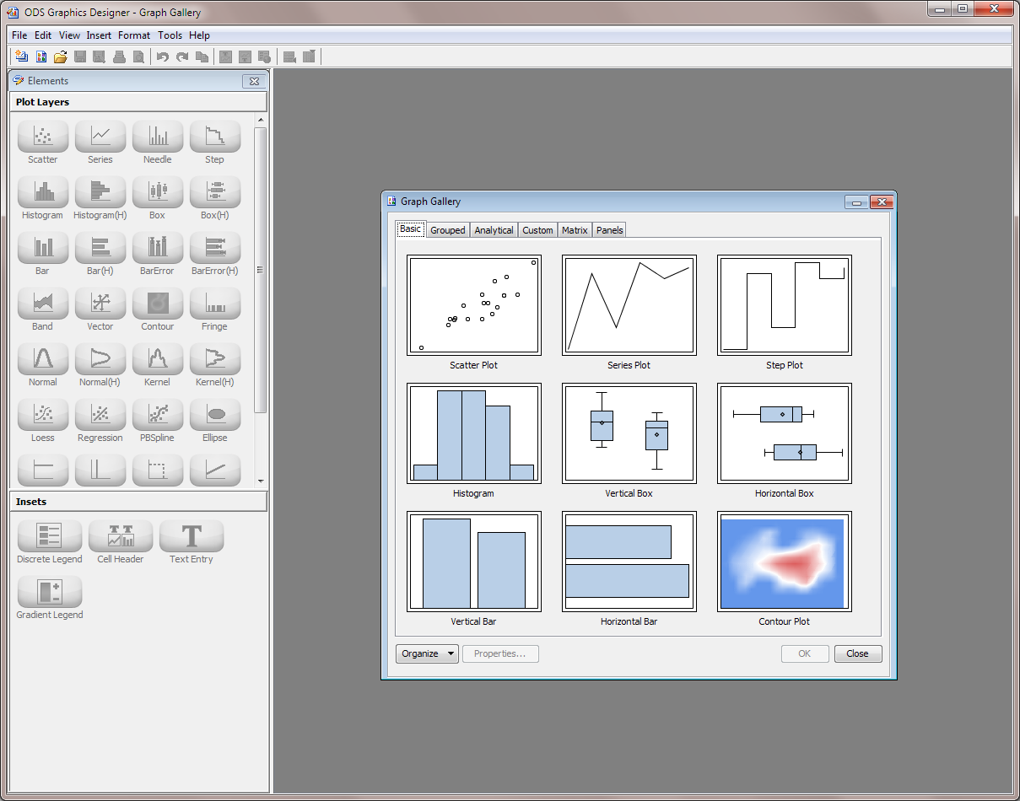1020x801 pixels.
Task: Open the Tools menu
Action: pyautogui.click(x=170, y=35)
